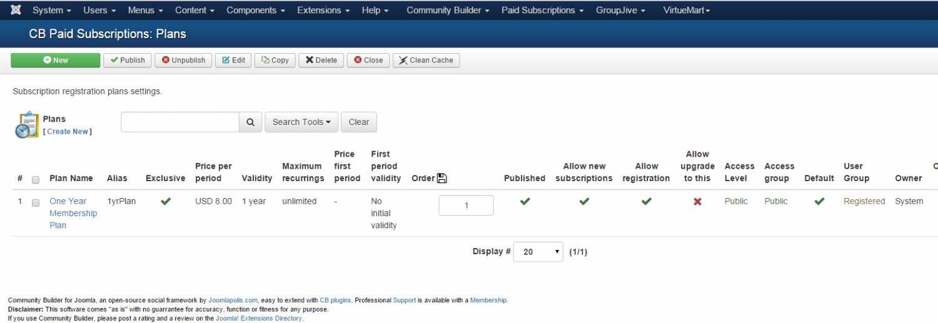Click the Registered user group link
Viewport: 938px width, 323px height.
point(864,201)
